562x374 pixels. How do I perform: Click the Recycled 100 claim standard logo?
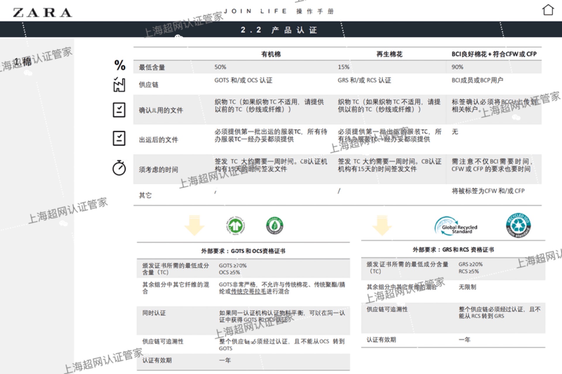[518, 225]
